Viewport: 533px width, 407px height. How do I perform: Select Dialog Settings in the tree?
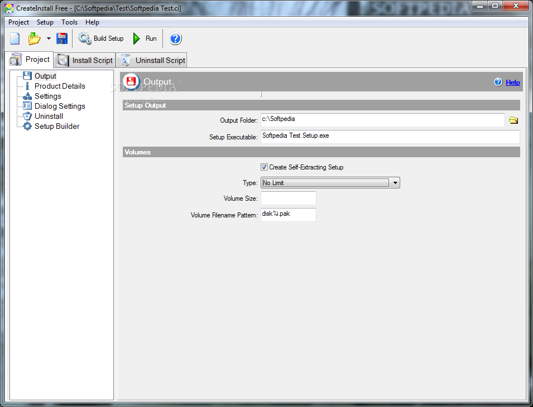click(x=60, y=106)
